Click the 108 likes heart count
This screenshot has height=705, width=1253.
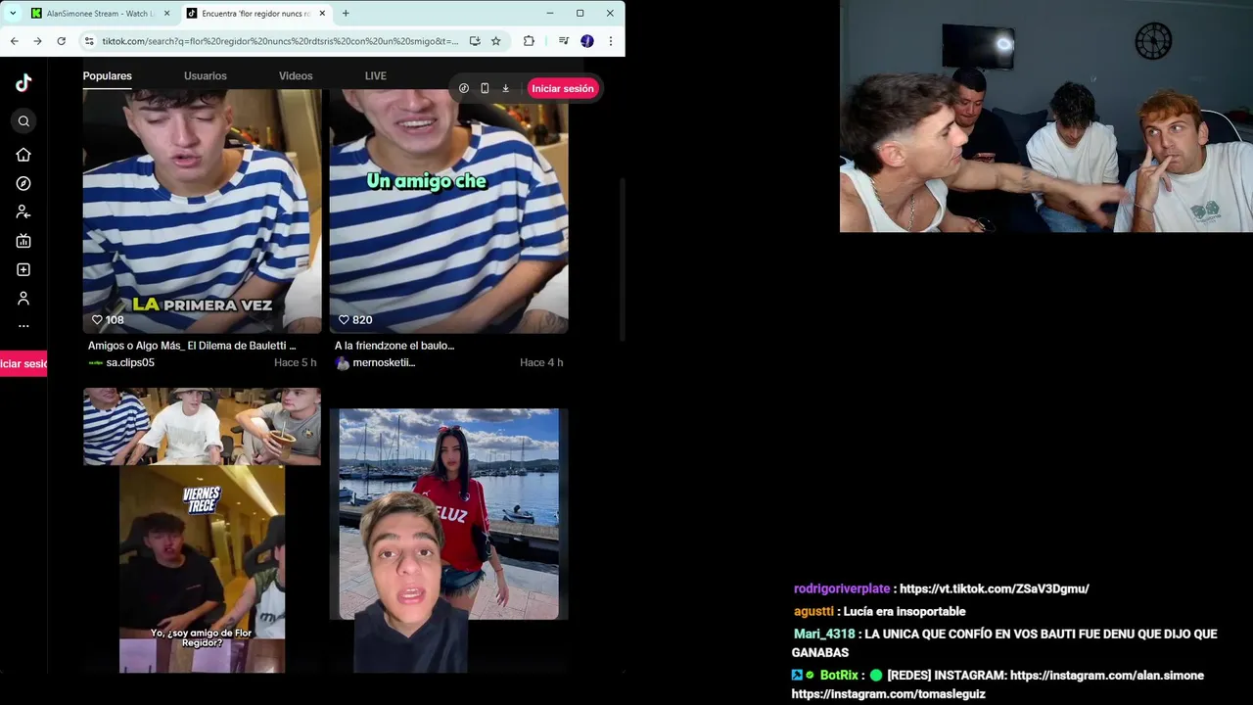pyautogui.click(x=108, y=320)
